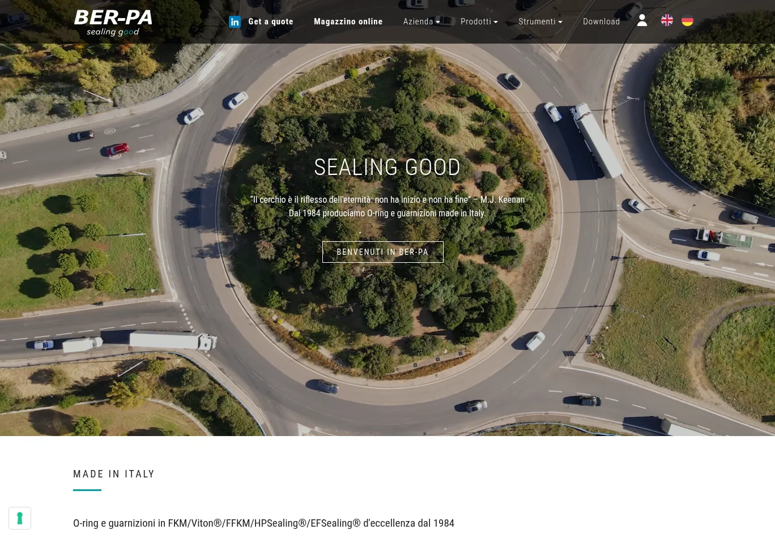Open the Download menu item
This screenshot has width=775, height=538.
pyautogui.click(x=601, y=22)
